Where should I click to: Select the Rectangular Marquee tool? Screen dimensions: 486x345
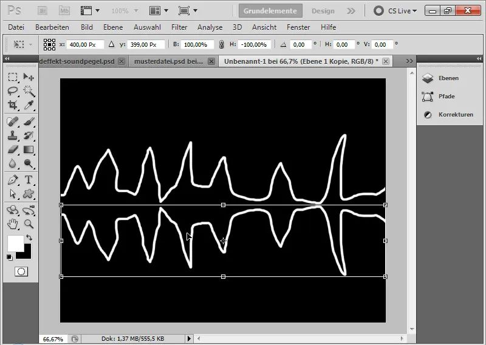pos(12,77)
